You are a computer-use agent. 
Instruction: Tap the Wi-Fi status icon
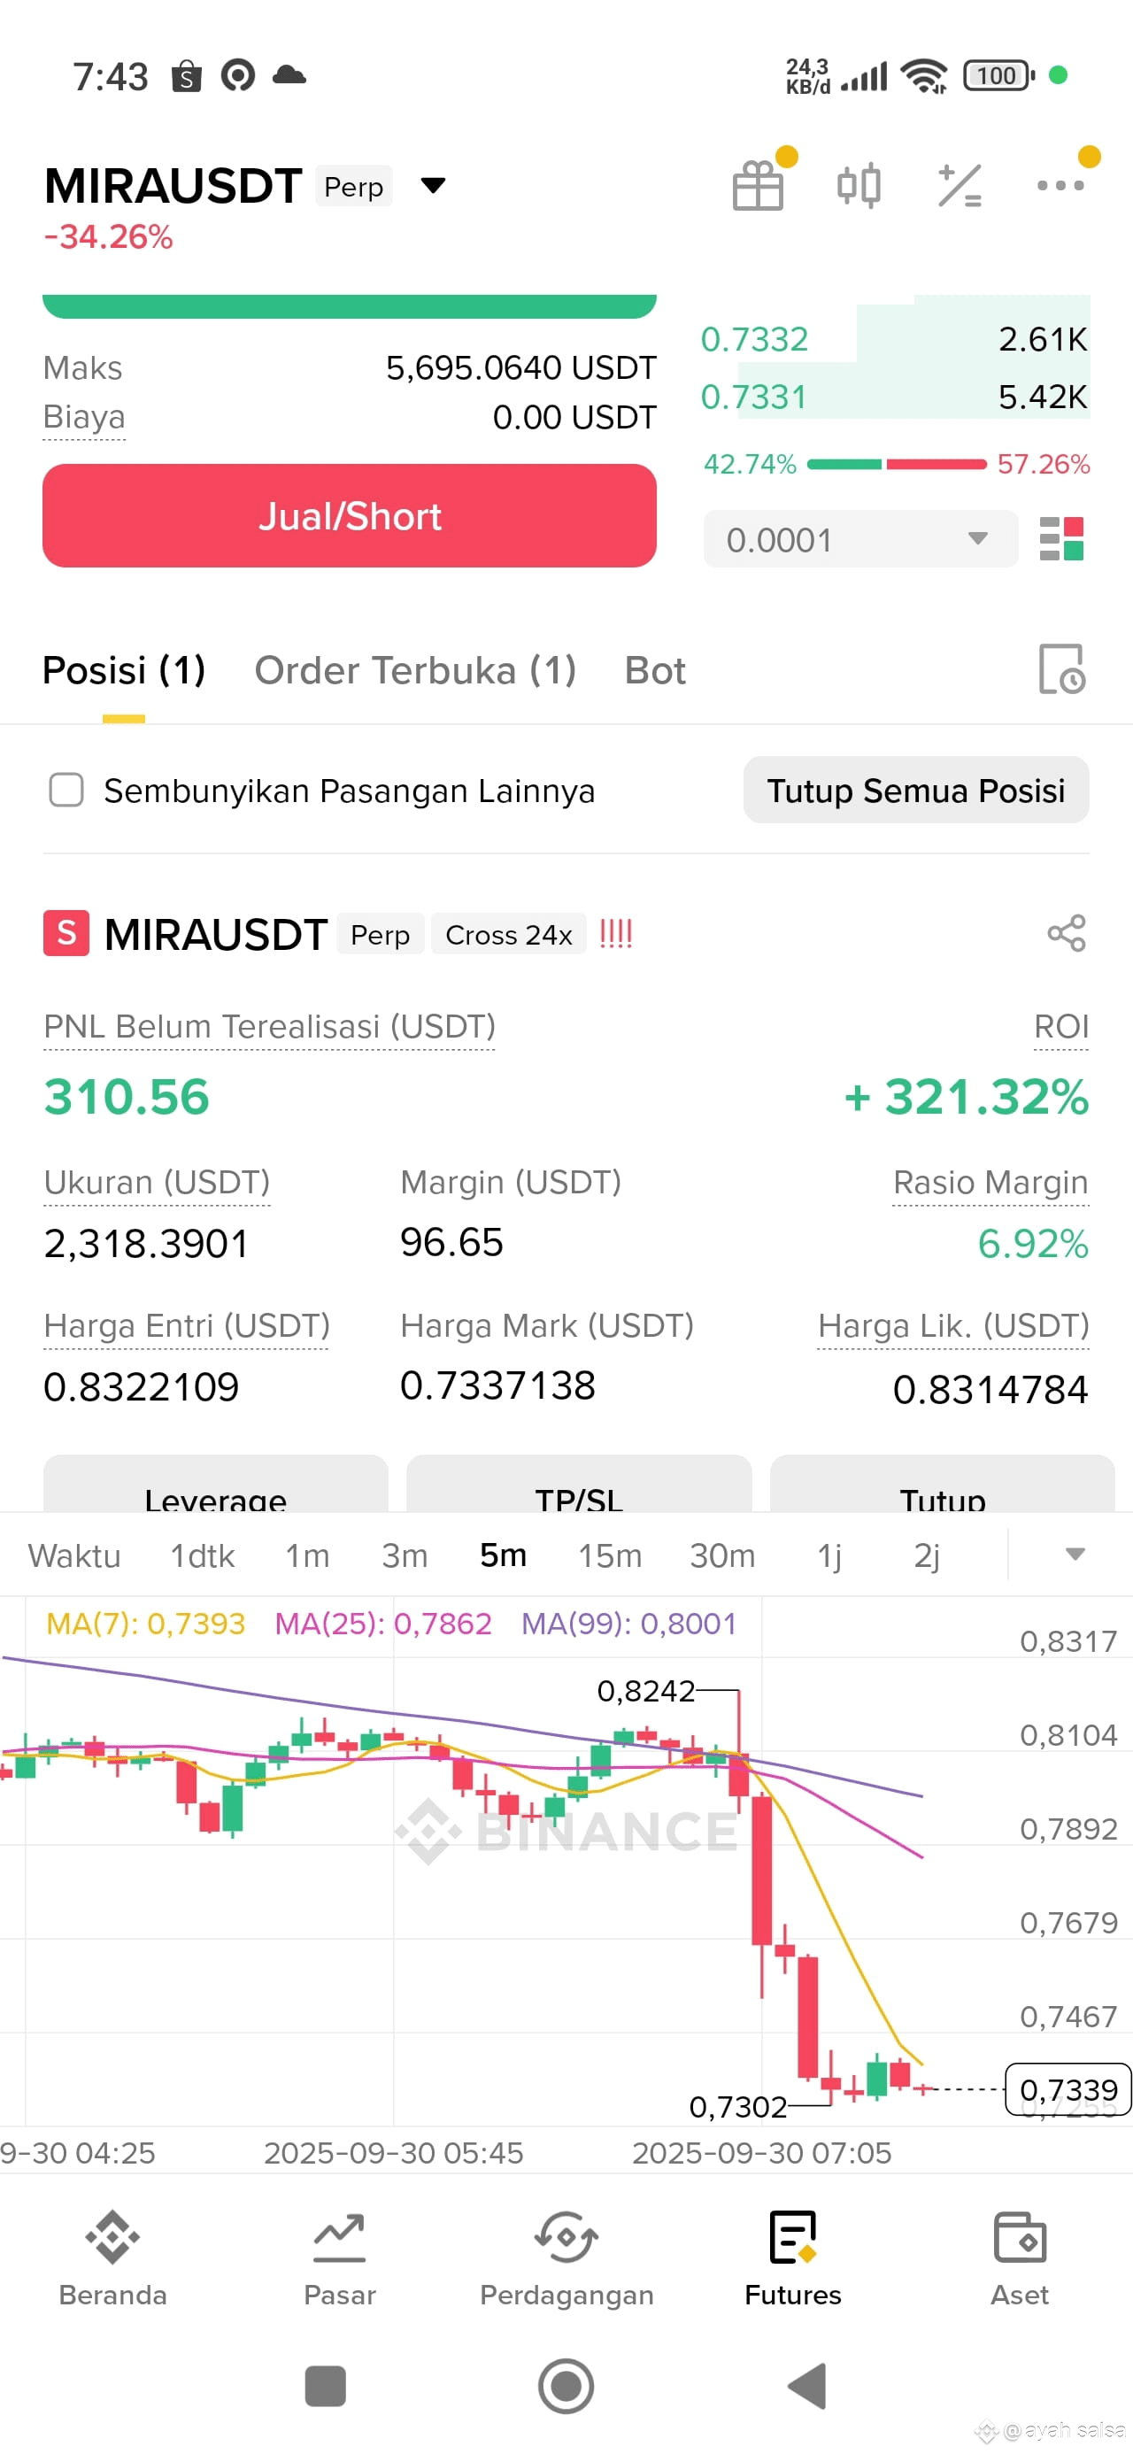point(924,75)
